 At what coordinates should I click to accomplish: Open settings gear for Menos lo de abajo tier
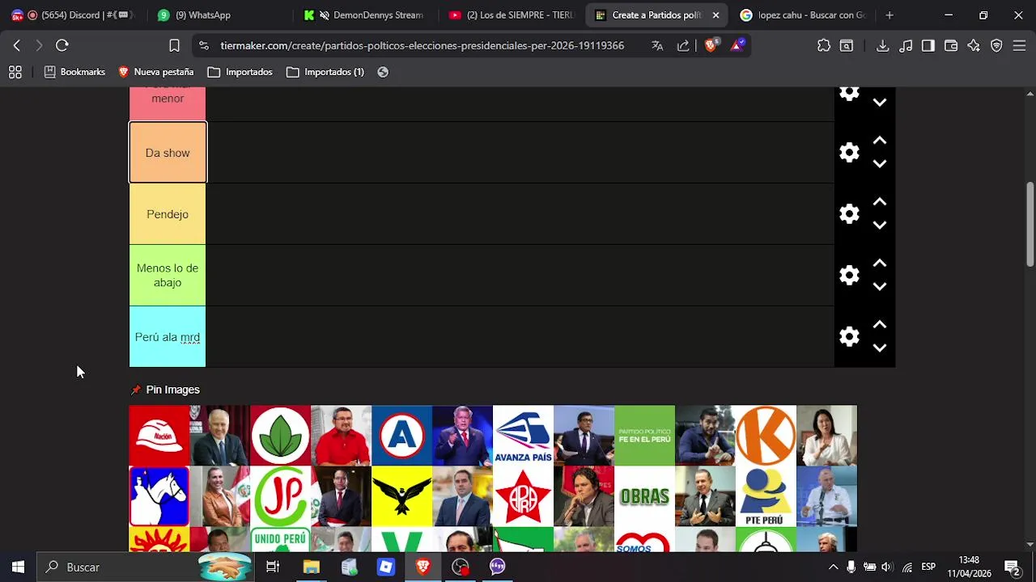coord(849,276)
